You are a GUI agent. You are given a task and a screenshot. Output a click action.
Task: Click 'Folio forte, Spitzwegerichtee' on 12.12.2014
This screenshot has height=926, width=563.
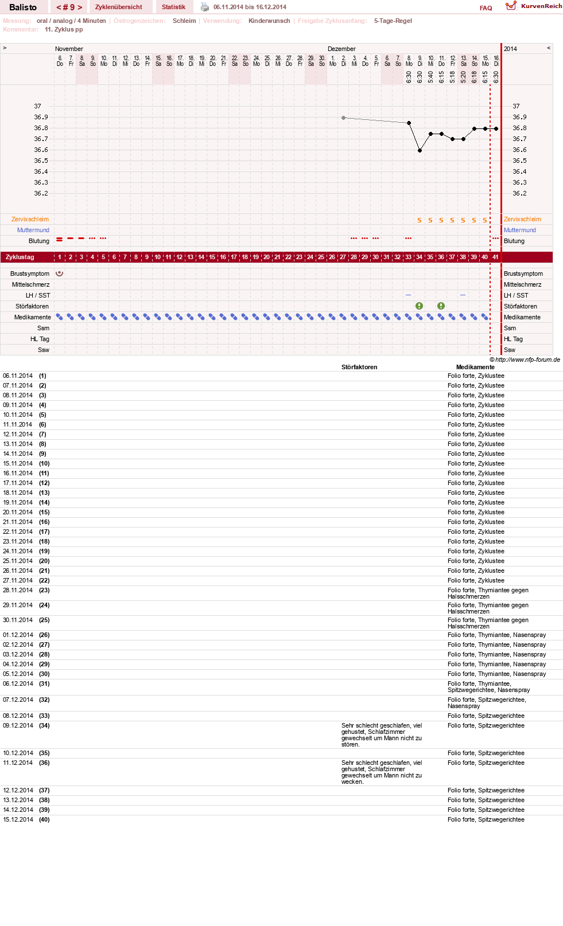pos(486,791)
